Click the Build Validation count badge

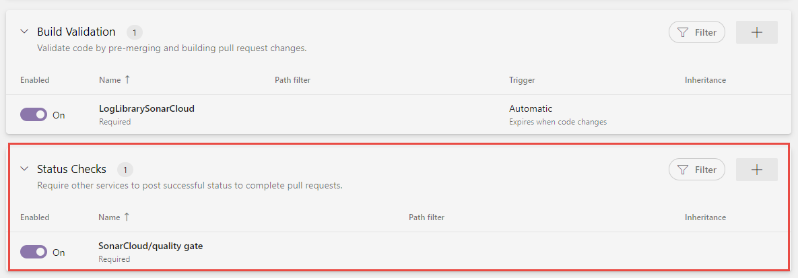tap(134, 32)
